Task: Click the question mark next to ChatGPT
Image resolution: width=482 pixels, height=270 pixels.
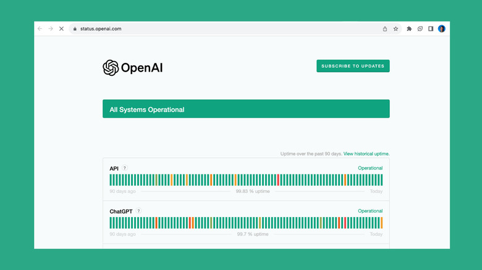Action: point(138,211)
